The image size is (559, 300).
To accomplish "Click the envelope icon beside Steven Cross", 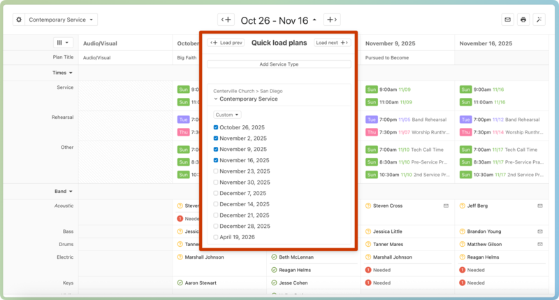I will click(x=446, y=206).
